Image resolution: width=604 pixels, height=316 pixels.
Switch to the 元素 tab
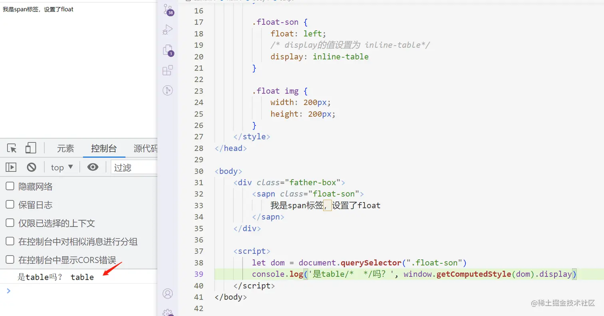[x=66, y=149]
